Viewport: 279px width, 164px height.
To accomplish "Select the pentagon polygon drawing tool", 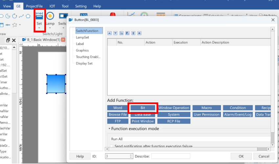I will [28, 16].
